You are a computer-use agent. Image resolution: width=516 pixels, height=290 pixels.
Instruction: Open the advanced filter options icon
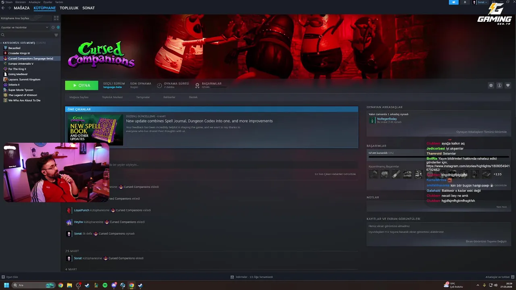(x=56, y=35)
